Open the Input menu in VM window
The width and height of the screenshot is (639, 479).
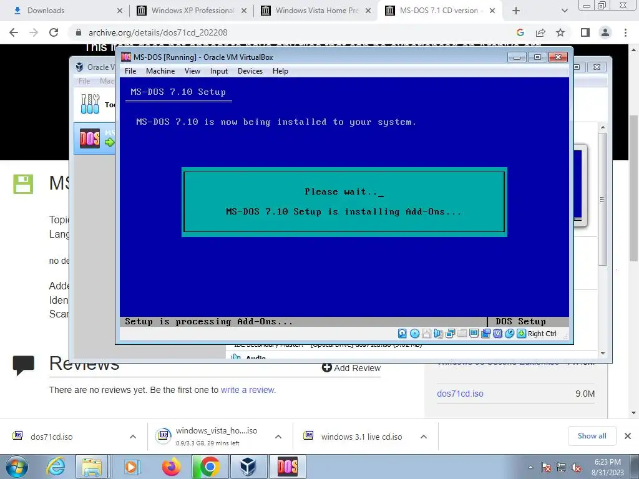(219, 71)
